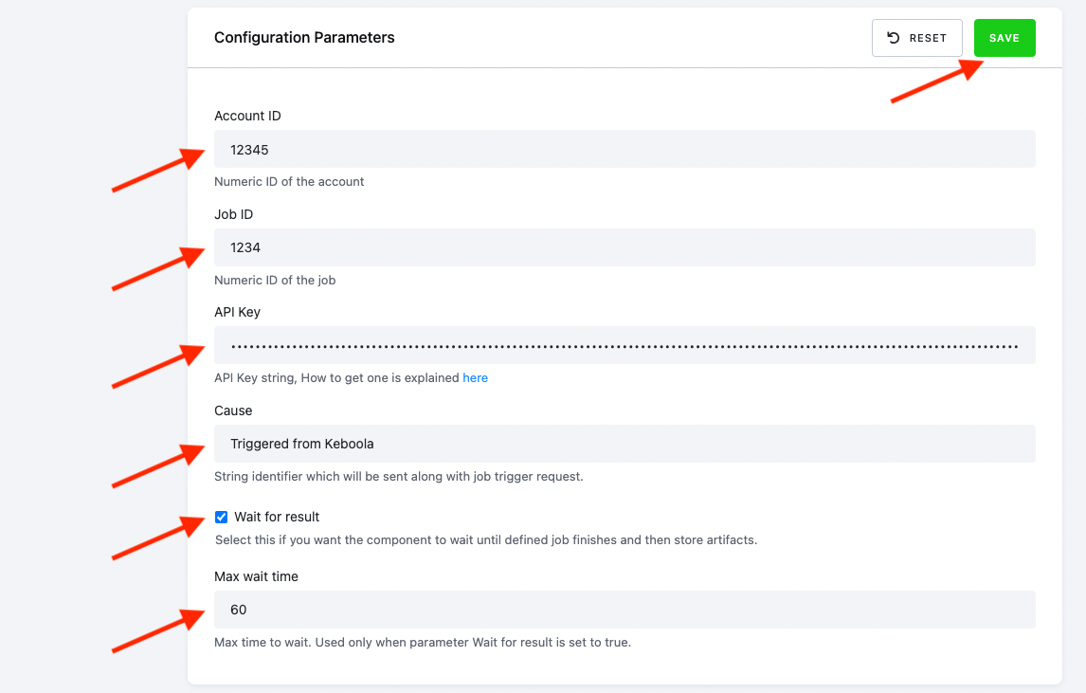
Task: Click the 'Wait for result' label text
Action: coord(277,517)
